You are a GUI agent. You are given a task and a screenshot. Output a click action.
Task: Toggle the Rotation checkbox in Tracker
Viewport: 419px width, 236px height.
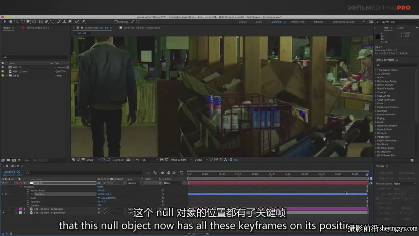pyautogui.click(x=392, y=198)
